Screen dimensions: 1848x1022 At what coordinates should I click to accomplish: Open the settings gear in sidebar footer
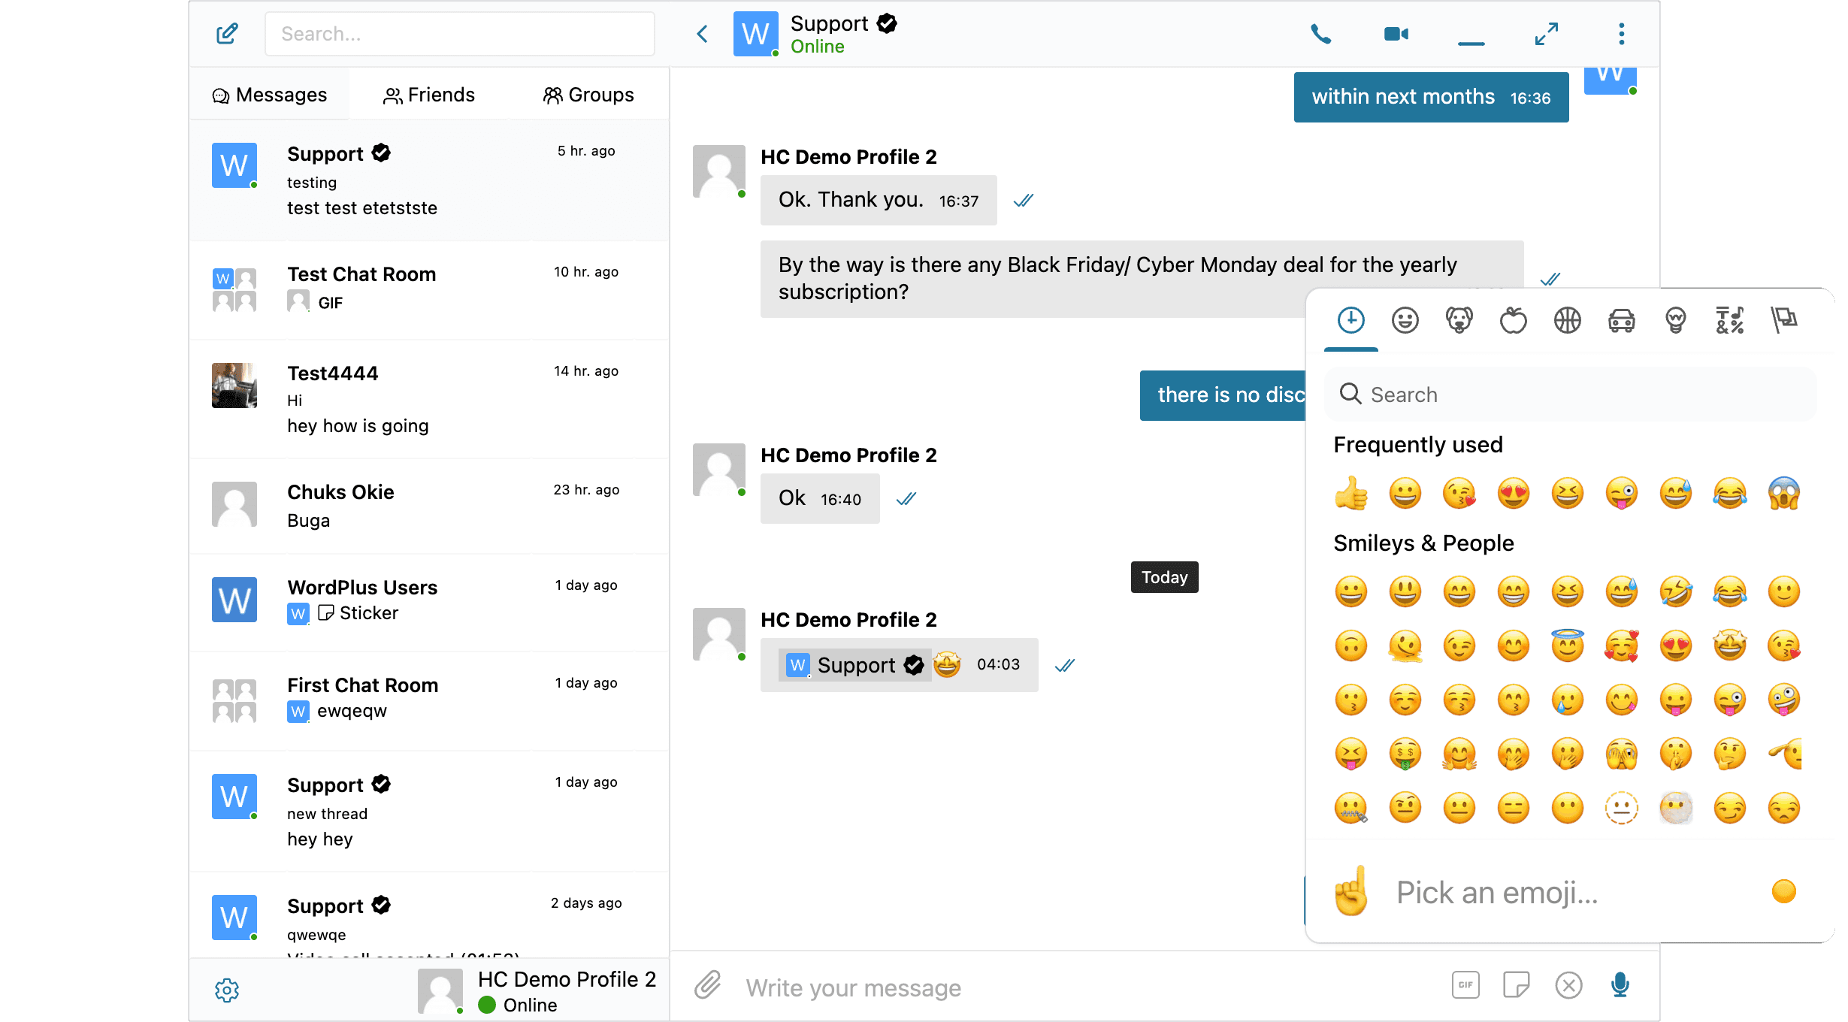tap(227, 990)
